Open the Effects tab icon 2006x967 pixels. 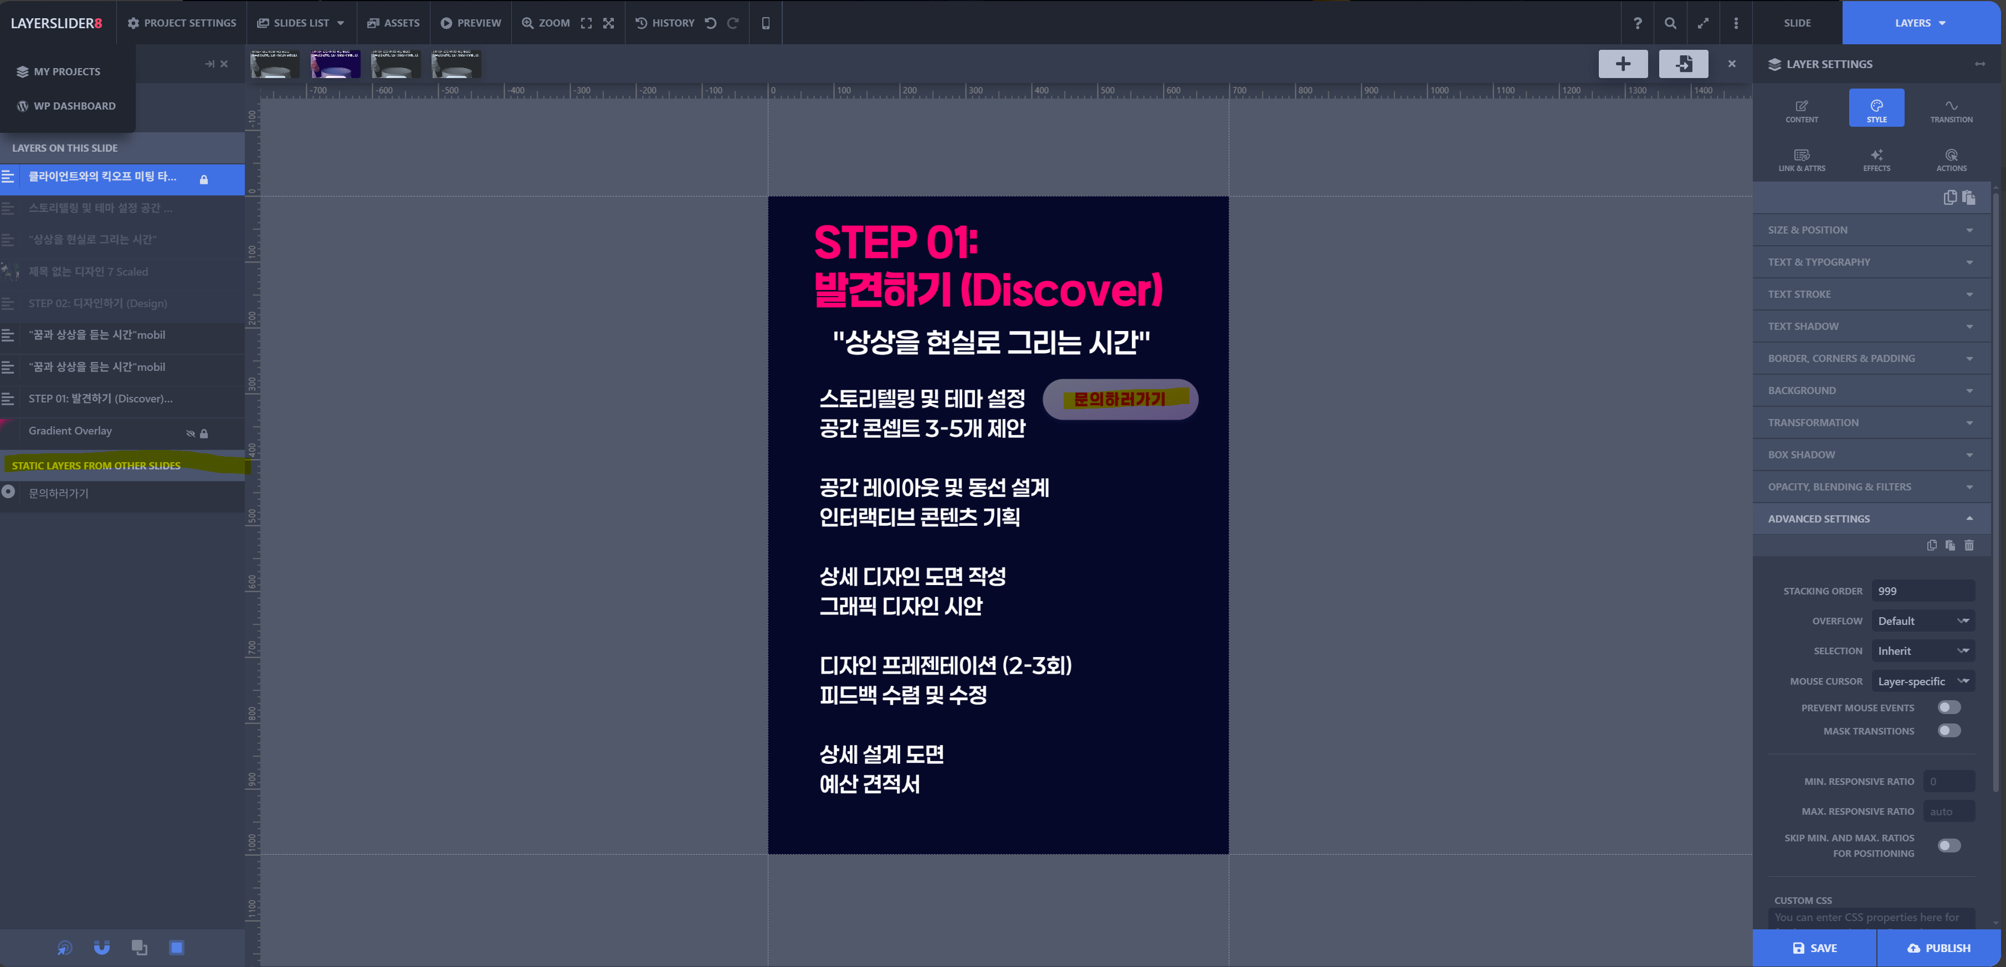[x=1876, y=159]
